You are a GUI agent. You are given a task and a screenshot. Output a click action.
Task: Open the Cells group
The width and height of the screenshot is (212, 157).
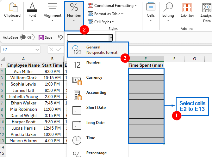tap(151, 12)
